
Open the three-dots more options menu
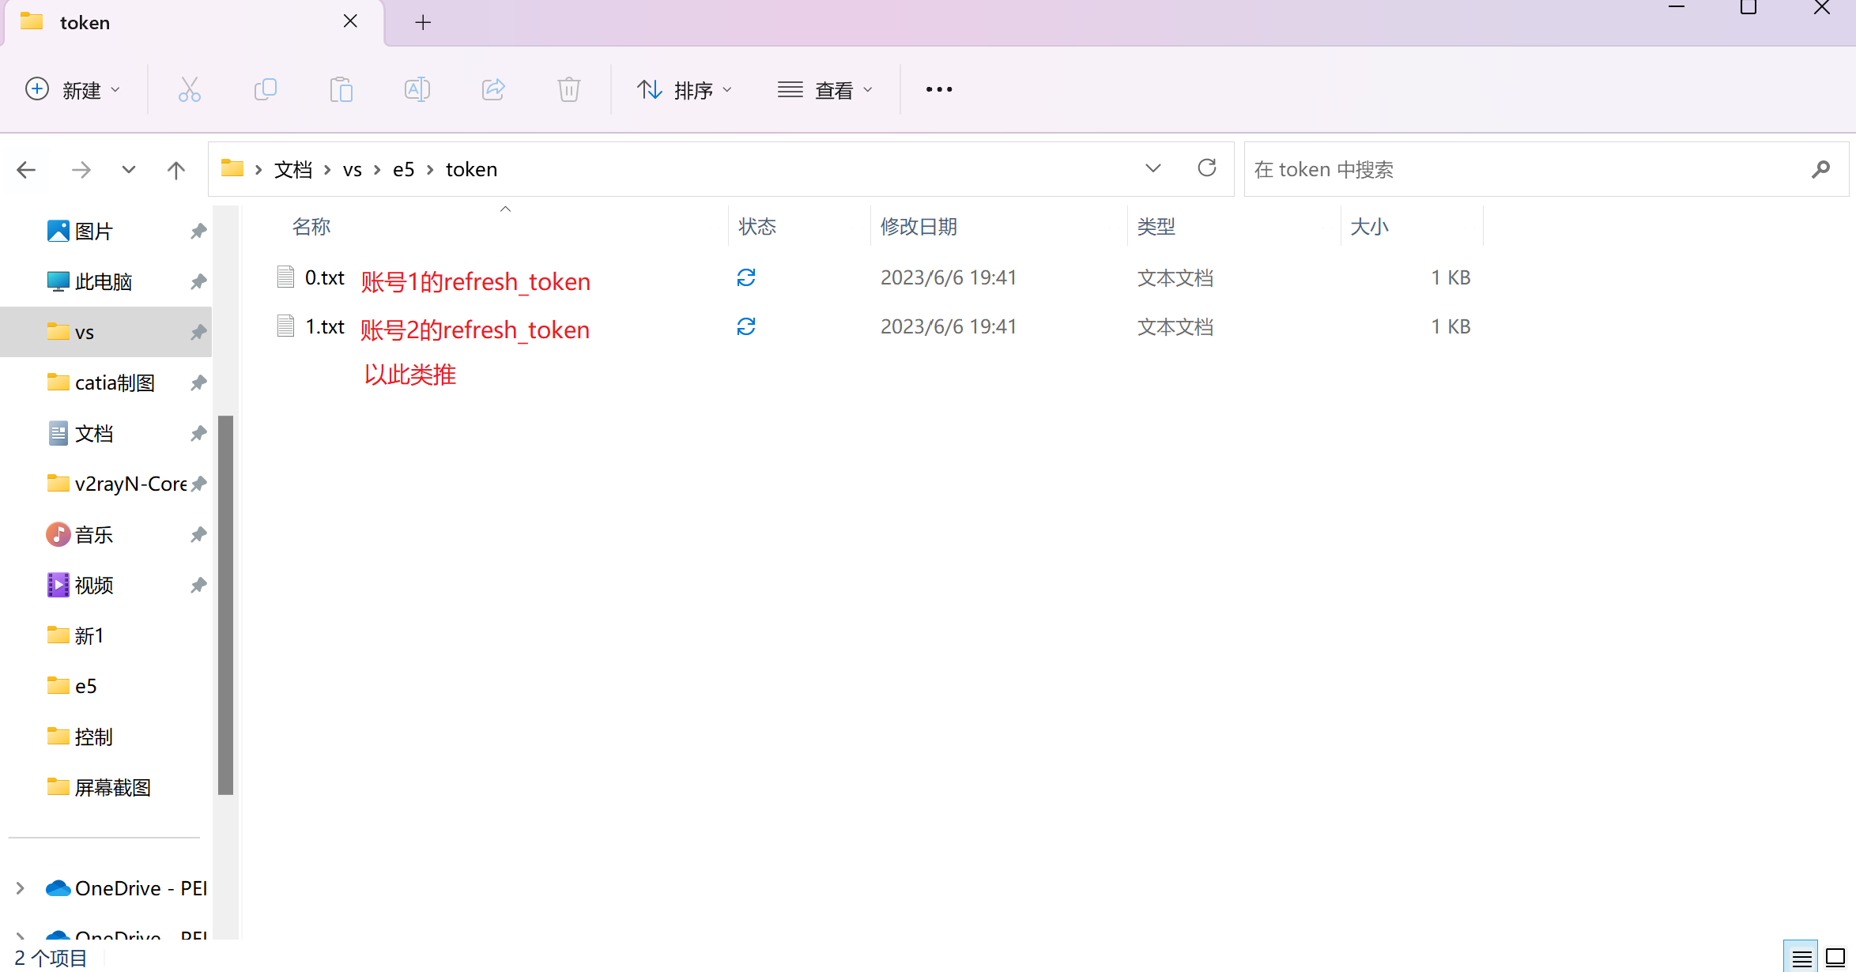tap(939, 89)
